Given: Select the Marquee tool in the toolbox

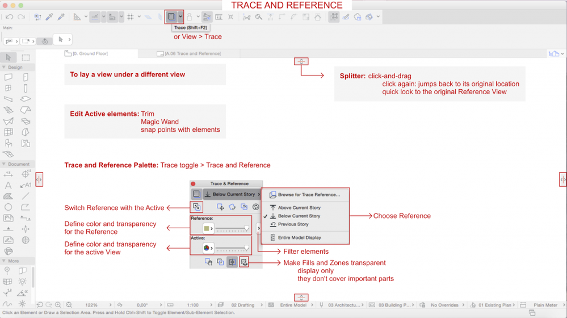Looking at the screenshot, I should pos(26,57).
